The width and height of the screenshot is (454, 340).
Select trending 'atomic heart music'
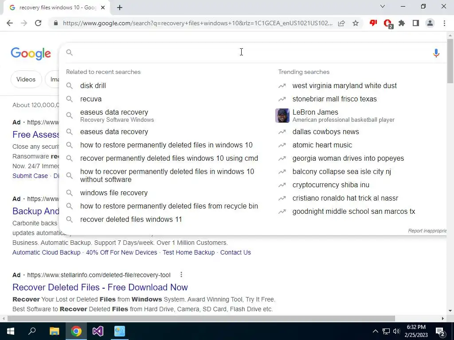pos(322,145)
